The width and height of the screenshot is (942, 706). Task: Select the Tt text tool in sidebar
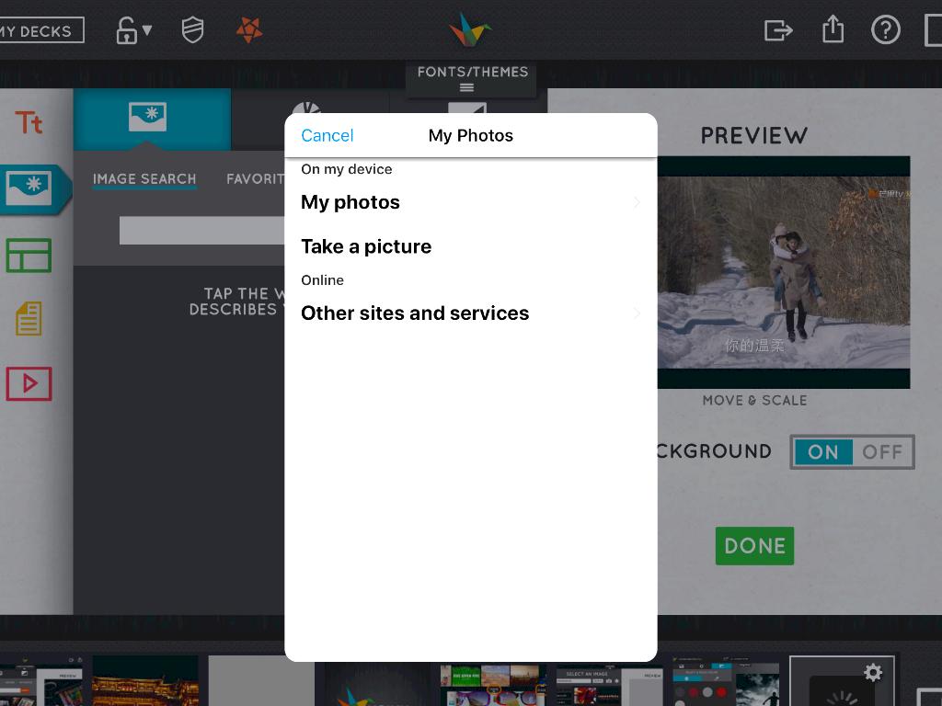coord(29,123)
